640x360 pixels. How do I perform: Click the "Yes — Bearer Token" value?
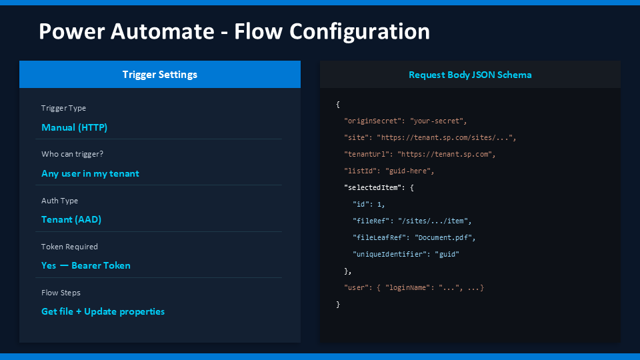coord(86,265)
